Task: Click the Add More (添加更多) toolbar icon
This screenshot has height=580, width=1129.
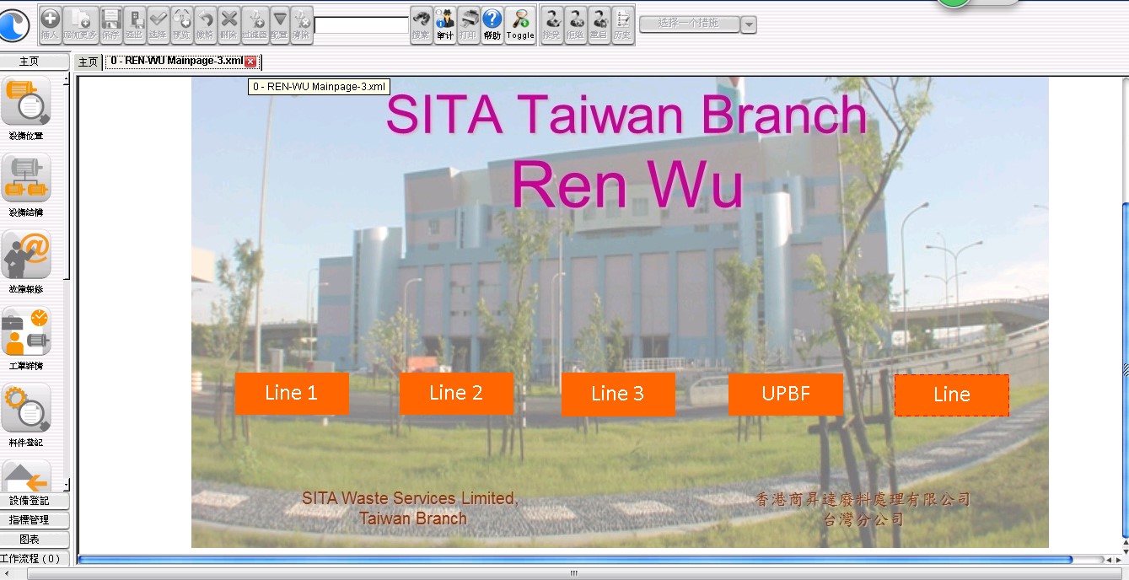Action: 79,24
